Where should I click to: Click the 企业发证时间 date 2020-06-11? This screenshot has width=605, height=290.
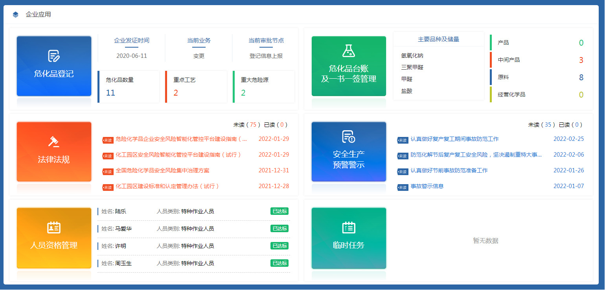pos(132,56)
